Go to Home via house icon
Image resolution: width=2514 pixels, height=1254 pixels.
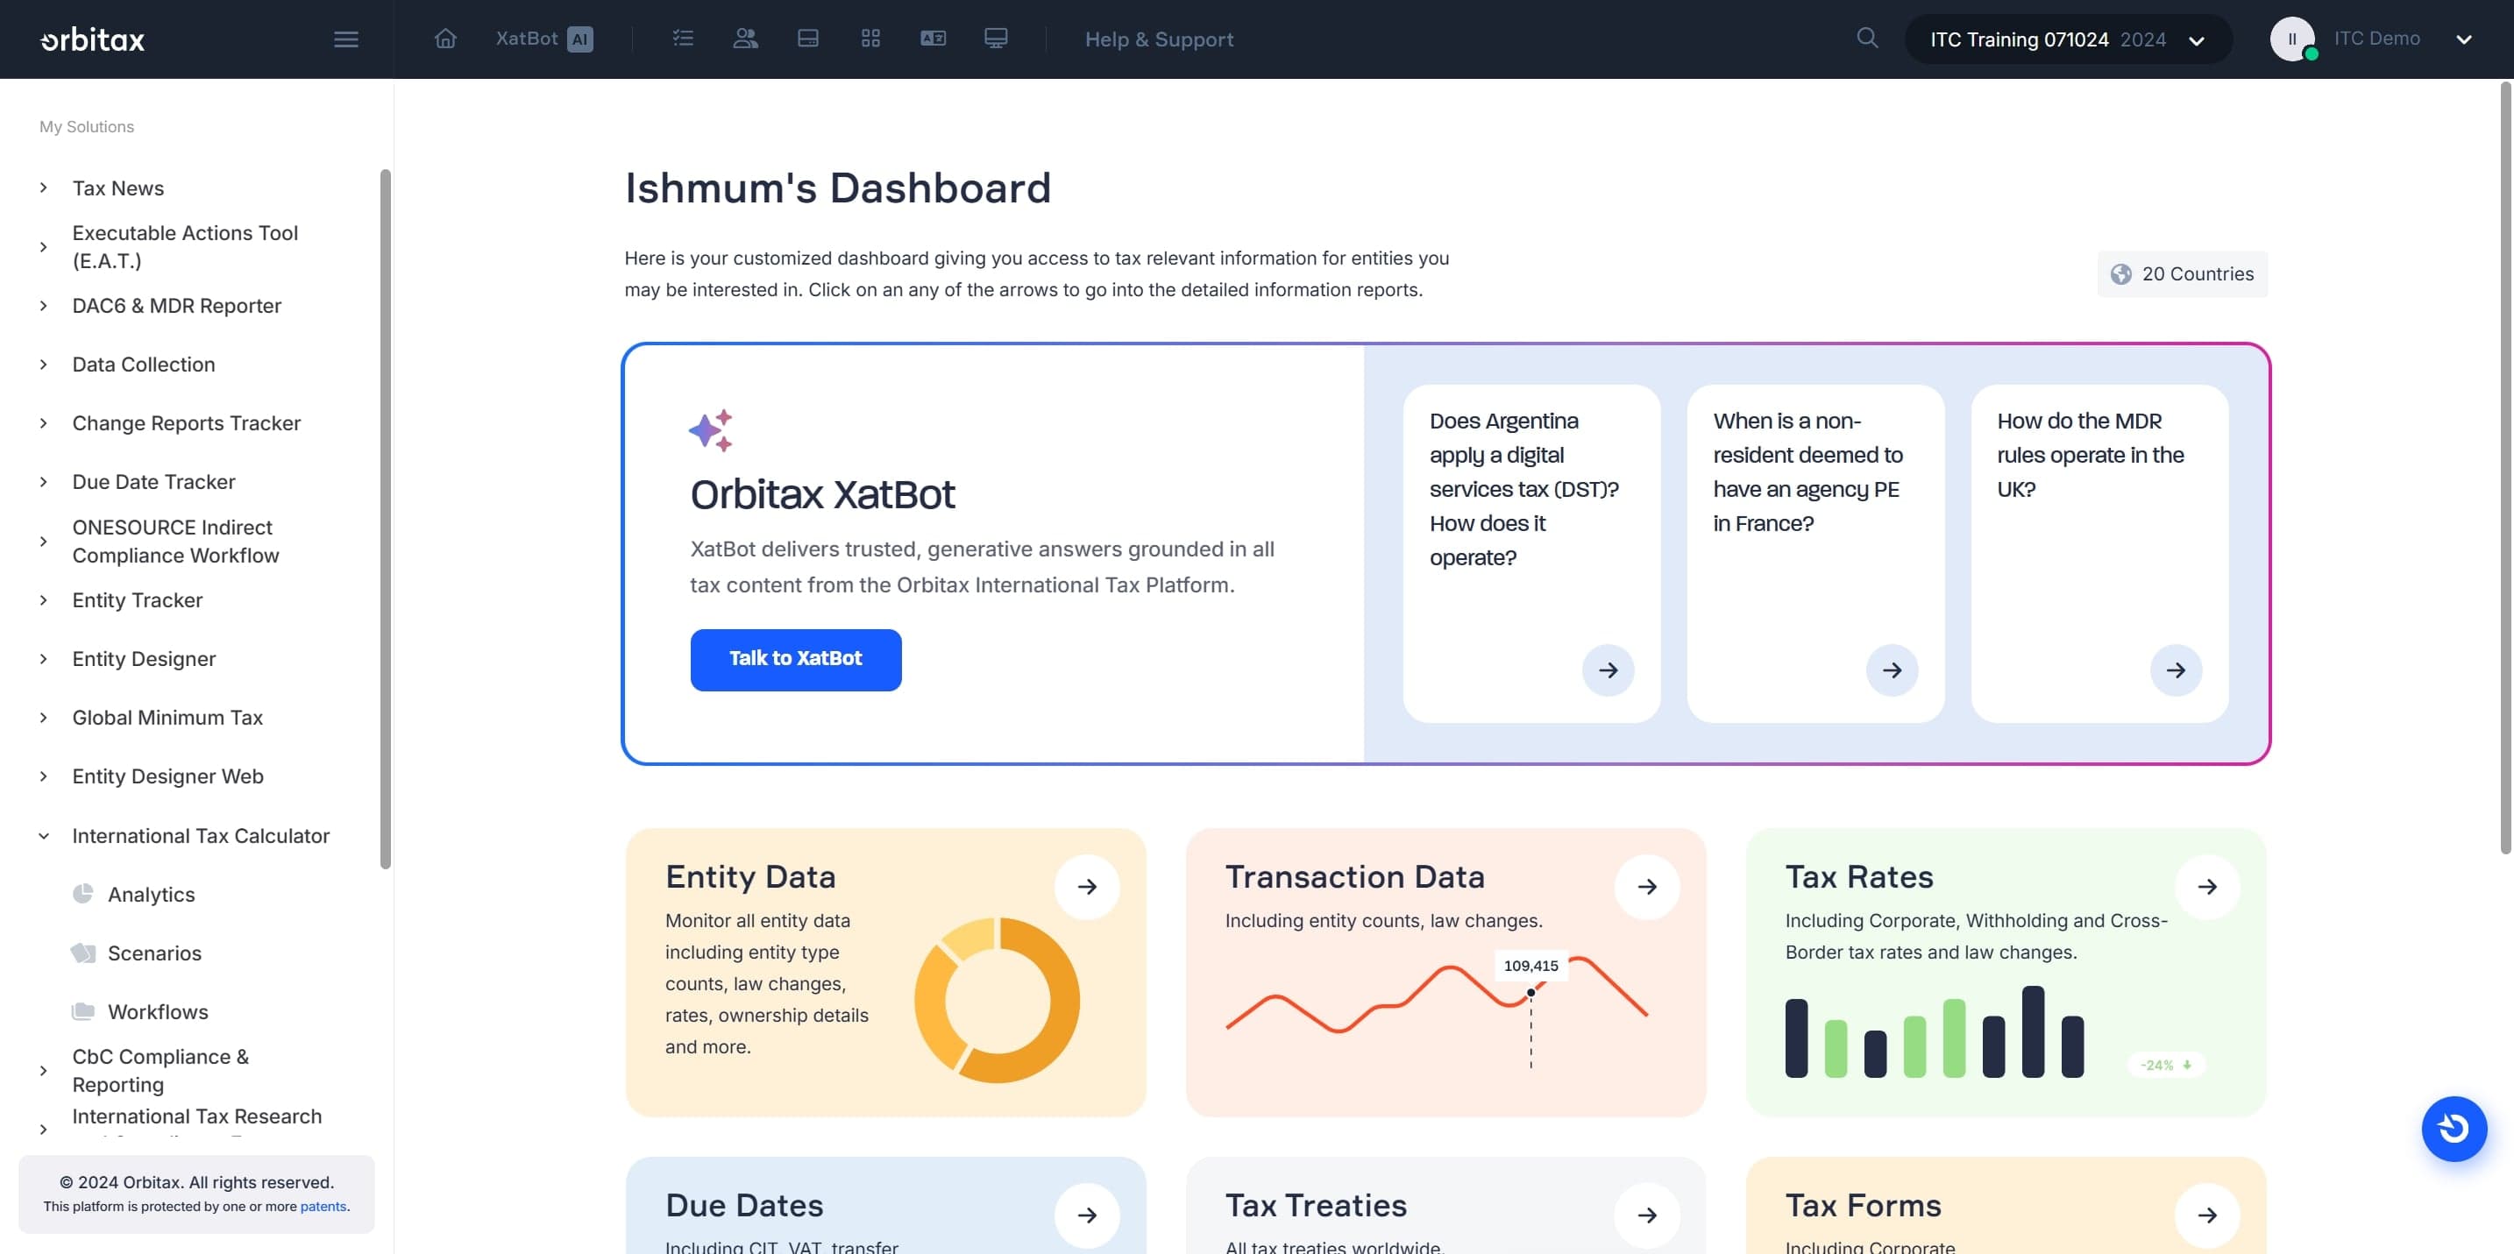point(445,39)
